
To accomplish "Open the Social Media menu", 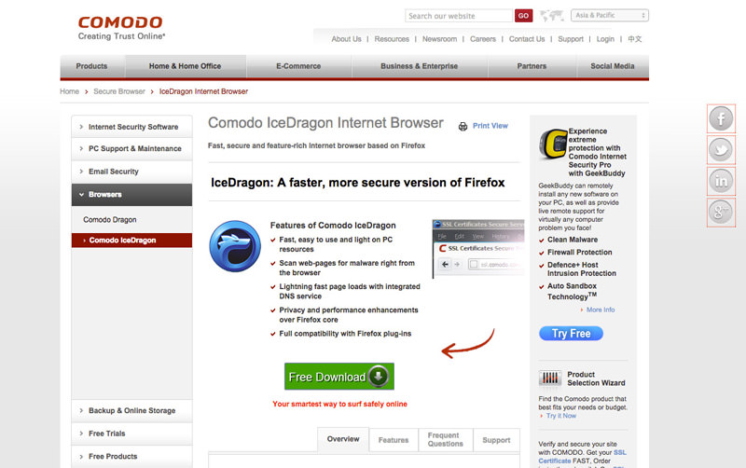I will pyautogui.click(x=613, y=66).
